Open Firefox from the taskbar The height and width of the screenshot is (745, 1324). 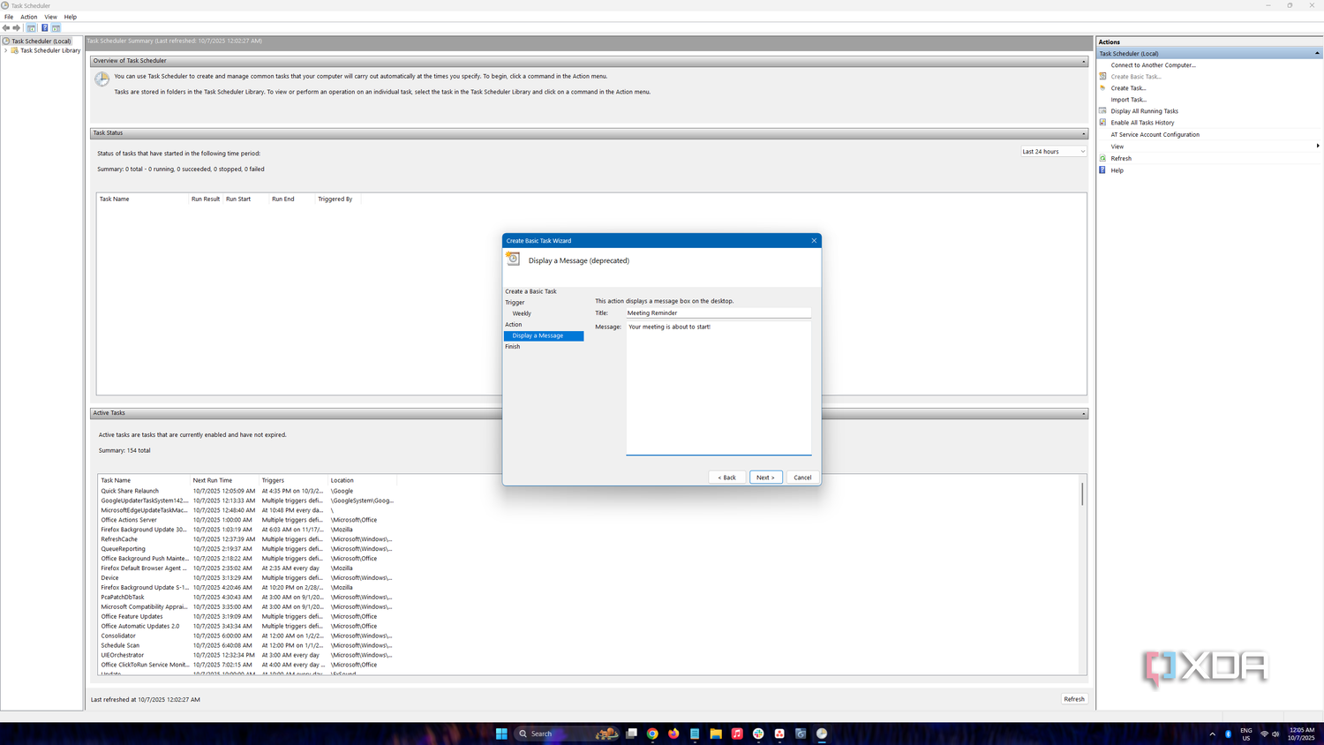pyautogui.click(x=673, y=734)
